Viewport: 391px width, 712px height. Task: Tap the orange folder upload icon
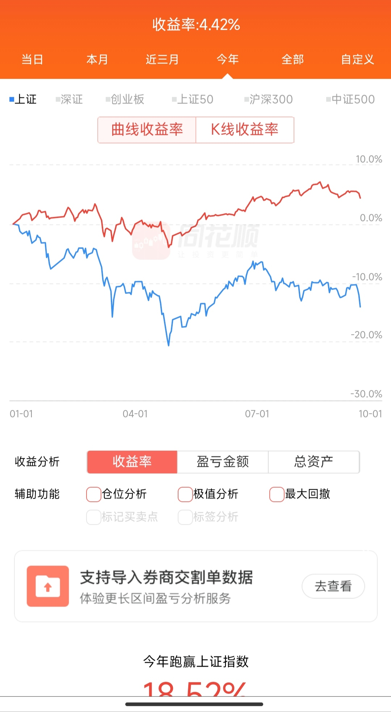click(x=47, y=586)
